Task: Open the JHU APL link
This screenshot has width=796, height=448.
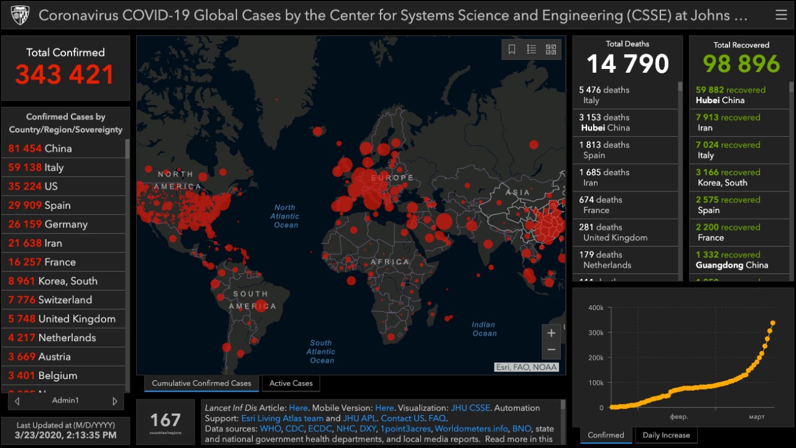Action: tap(359, 419)
